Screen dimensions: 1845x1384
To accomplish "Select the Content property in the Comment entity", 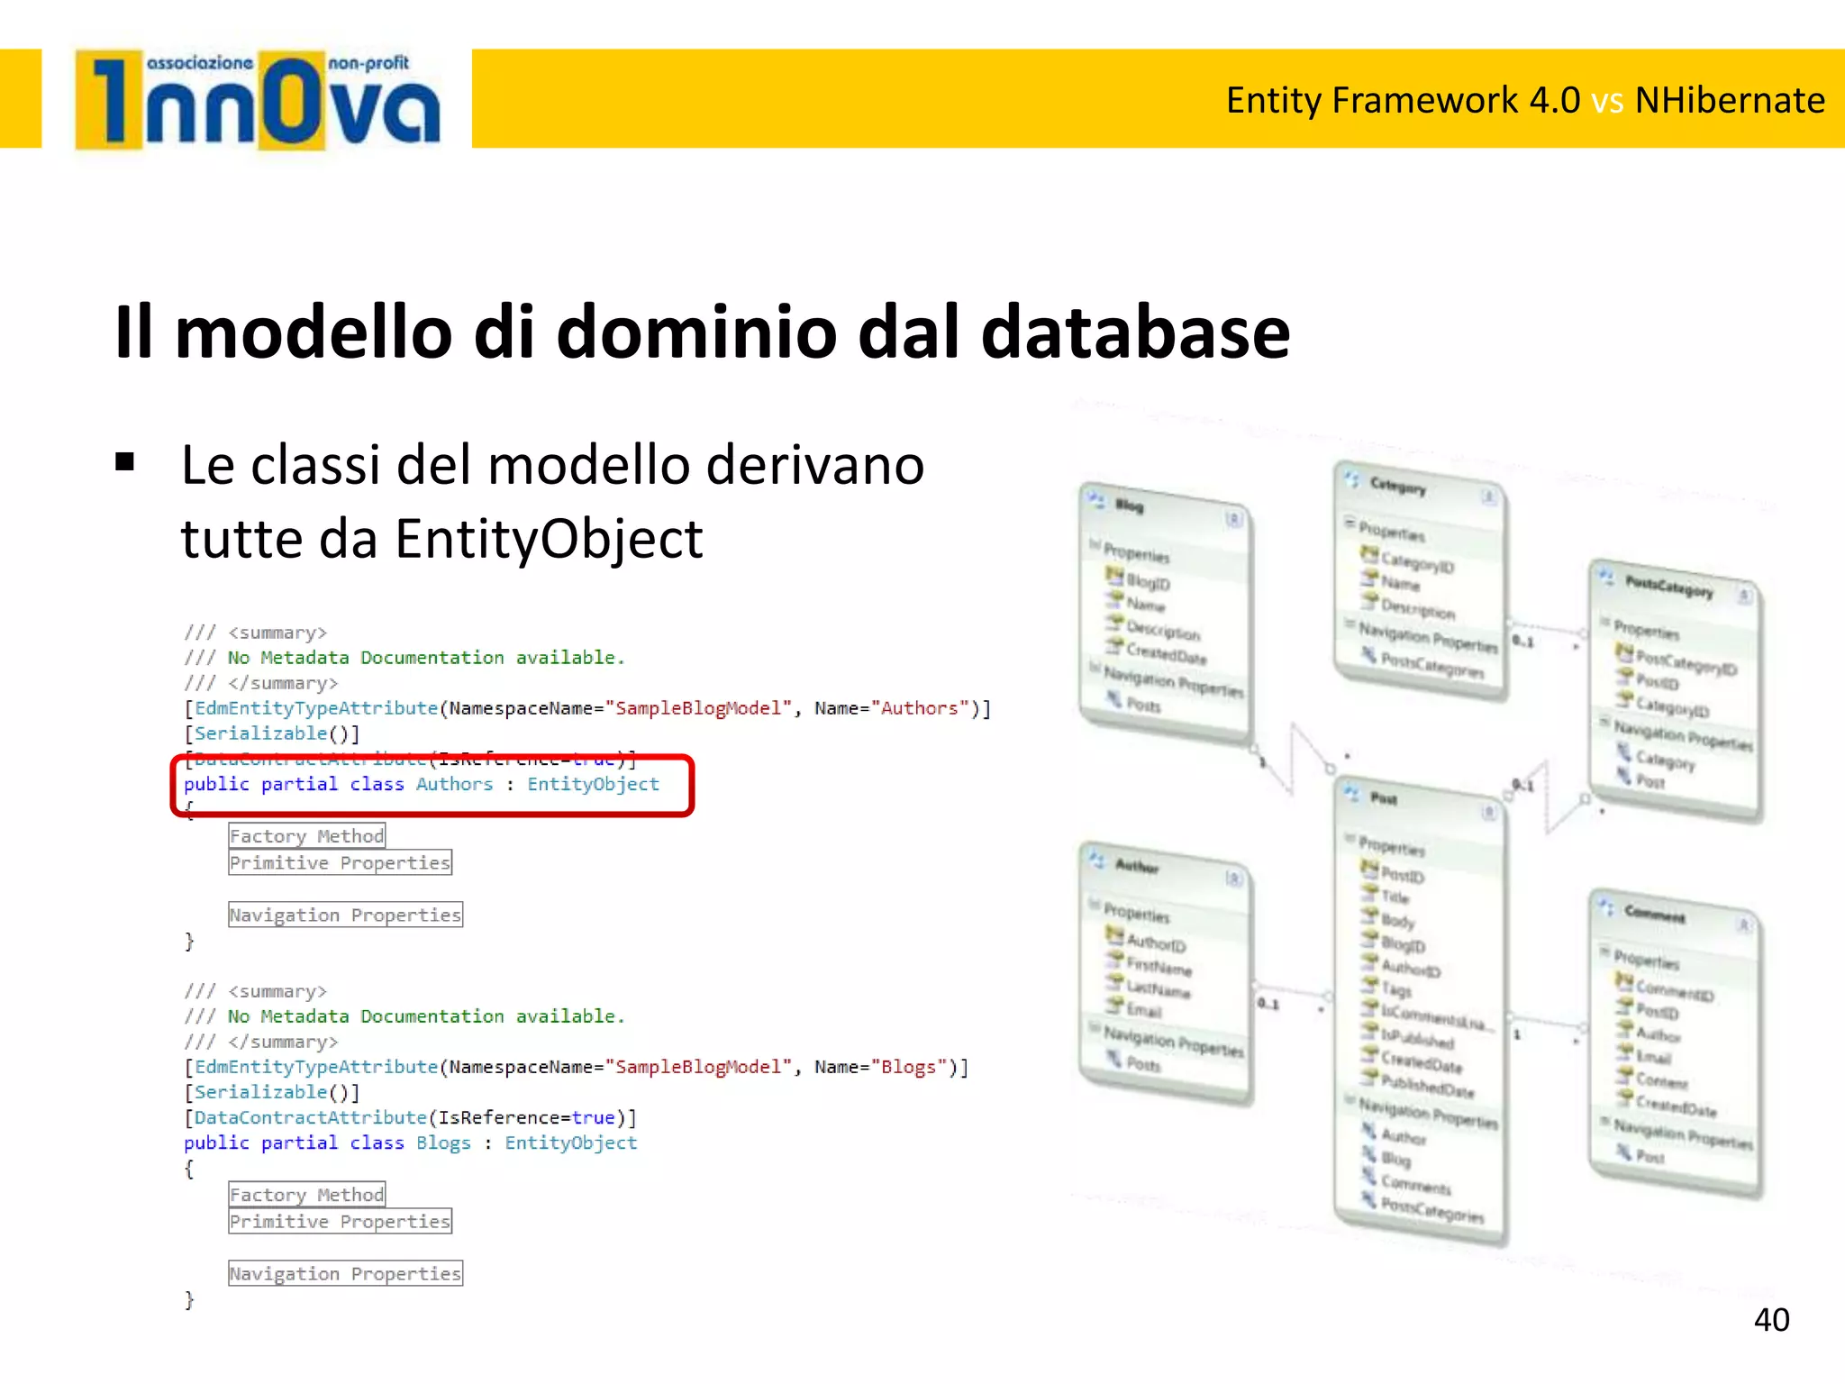I will pyautogui.click(x=1662, y=1079).
